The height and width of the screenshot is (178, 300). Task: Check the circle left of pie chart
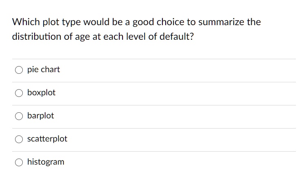tap(19, 70)
